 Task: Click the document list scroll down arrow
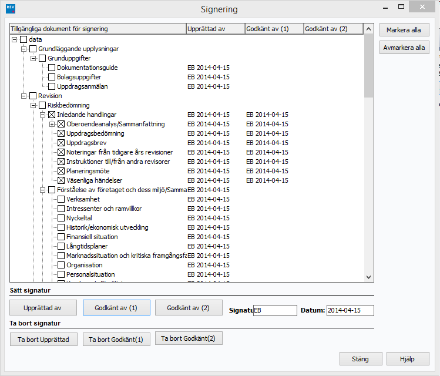(x=368, y=277)
